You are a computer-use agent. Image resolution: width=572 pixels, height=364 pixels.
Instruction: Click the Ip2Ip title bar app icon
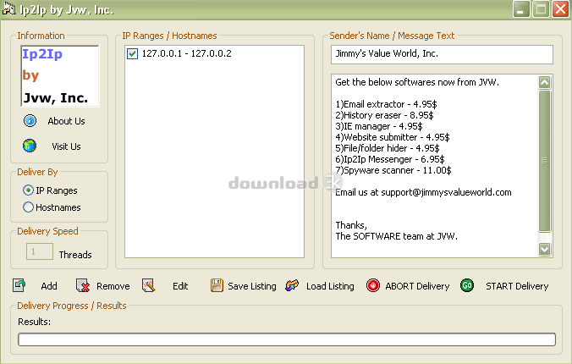pos(8,8)
